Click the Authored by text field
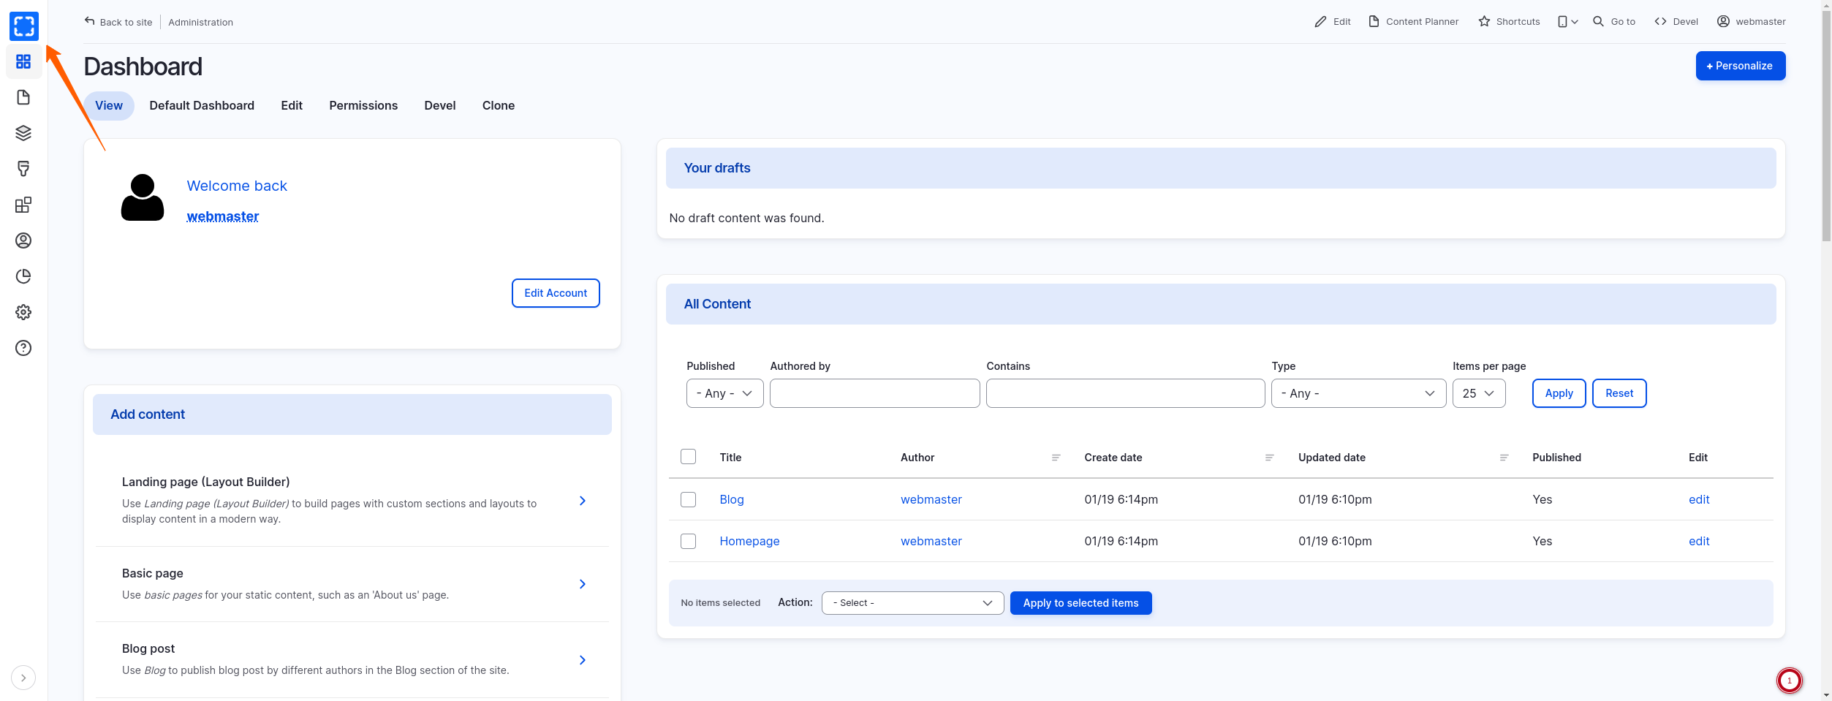The width and height of the screenshot is (1832, 701). 874,393
